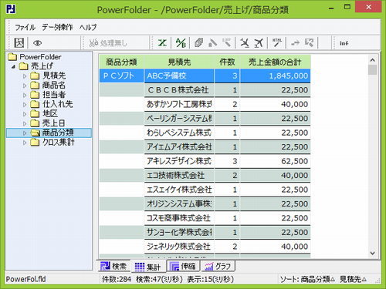This screenshot has height=289, width=386.
Task: Select the 担当者 folder icon
Action: (35, 95)
